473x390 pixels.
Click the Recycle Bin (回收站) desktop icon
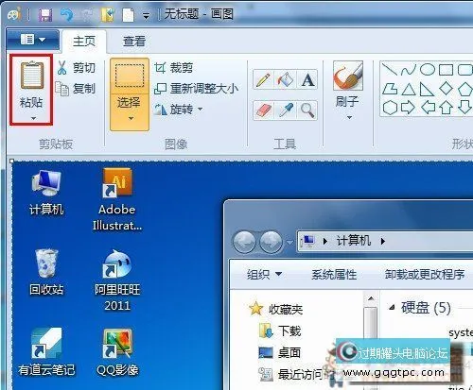[46, 273]
